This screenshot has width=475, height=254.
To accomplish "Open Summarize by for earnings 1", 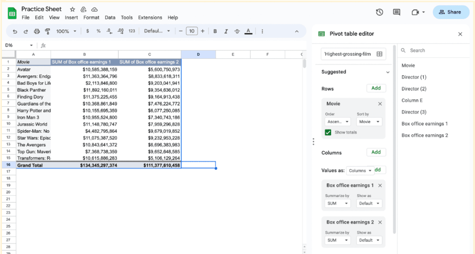I will (x=338, y=203).
